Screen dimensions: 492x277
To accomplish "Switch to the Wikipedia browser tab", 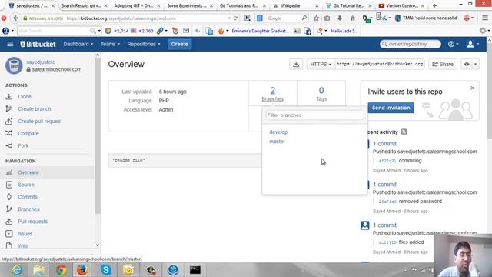I will pyautogui.click(x=294, y=5).
